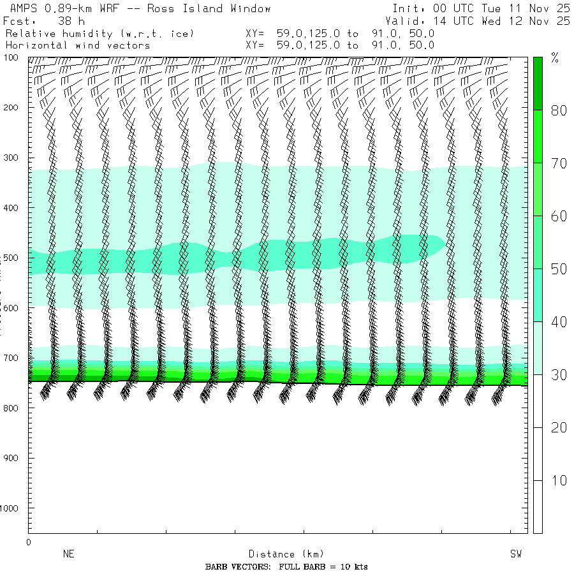Click the '100' pressure axis label

[11, 57]
